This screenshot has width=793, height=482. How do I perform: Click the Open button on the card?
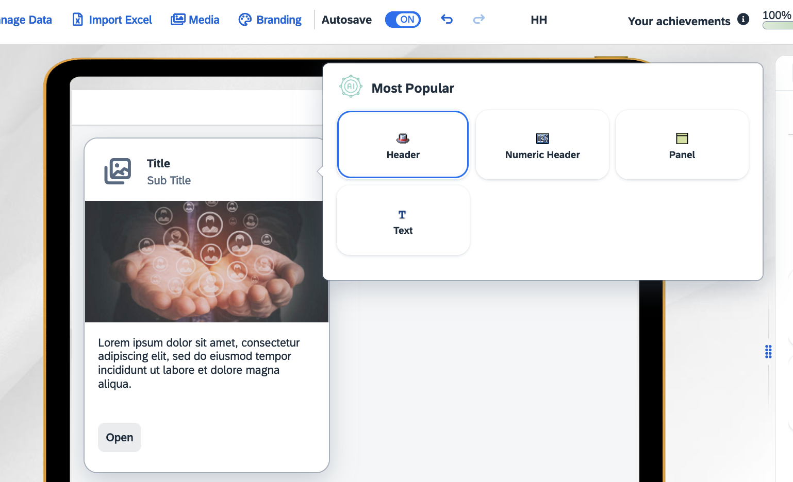(120, 437)
